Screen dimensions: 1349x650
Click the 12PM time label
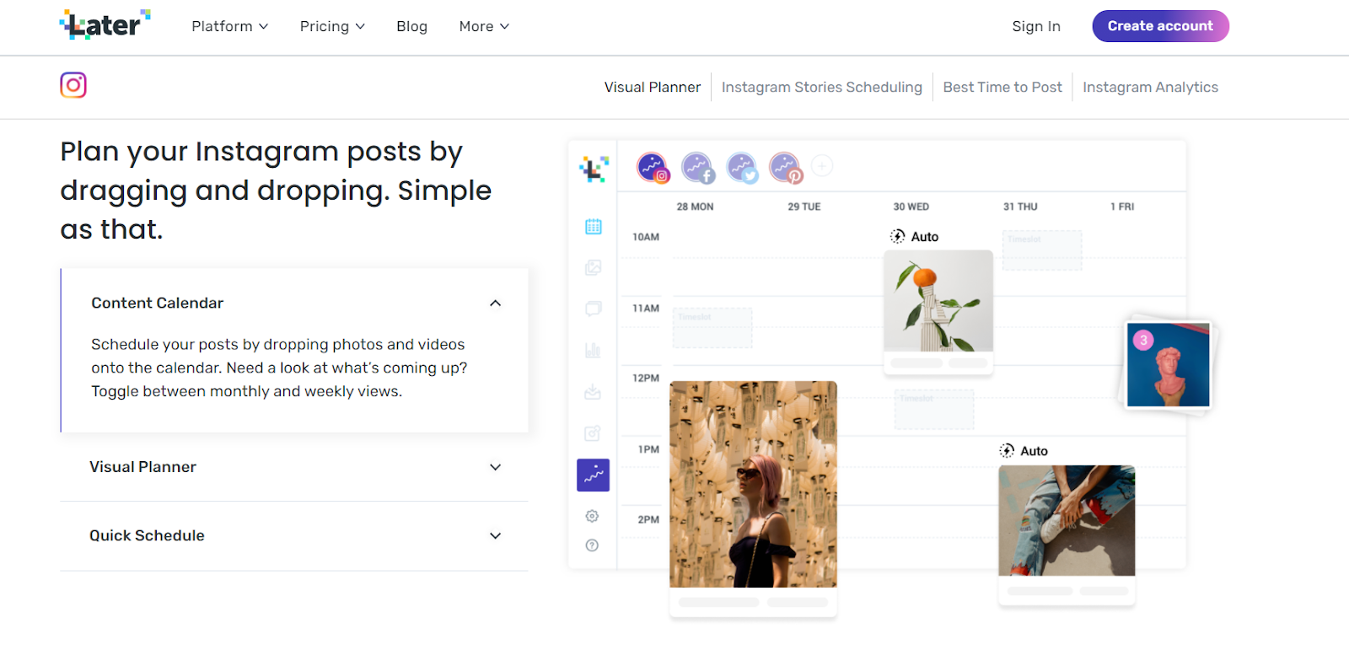646,378
